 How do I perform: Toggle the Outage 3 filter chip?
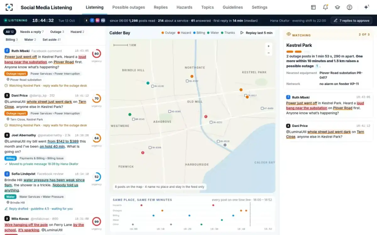pyautogui.click(x=57, y=32)
